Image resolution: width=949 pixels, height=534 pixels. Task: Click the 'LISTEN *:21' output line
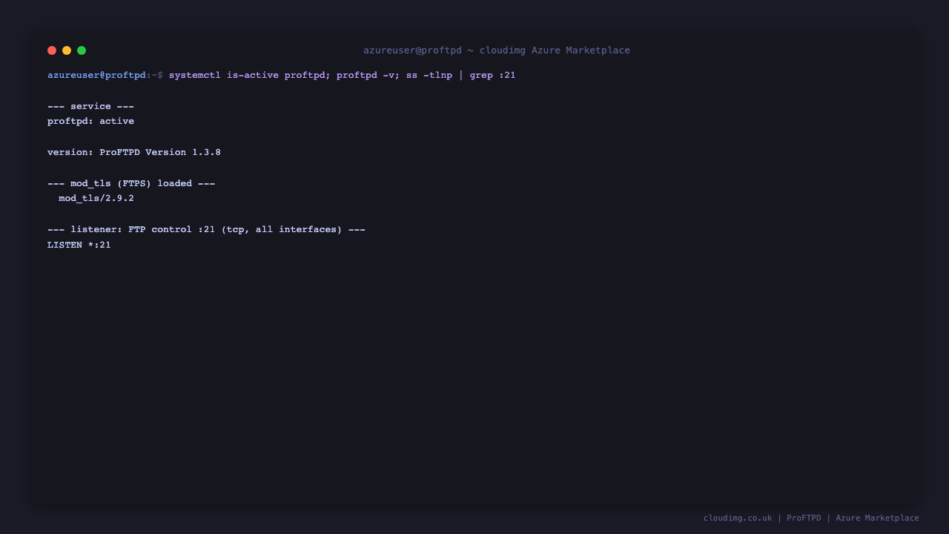(79, 245)
